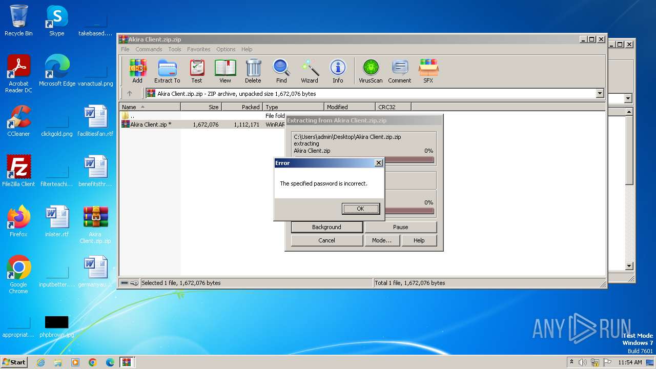The width and height of the screenshot is (656, 369).
Task: Launch CCleaner desktop shortcut
Action: [18, 121]
